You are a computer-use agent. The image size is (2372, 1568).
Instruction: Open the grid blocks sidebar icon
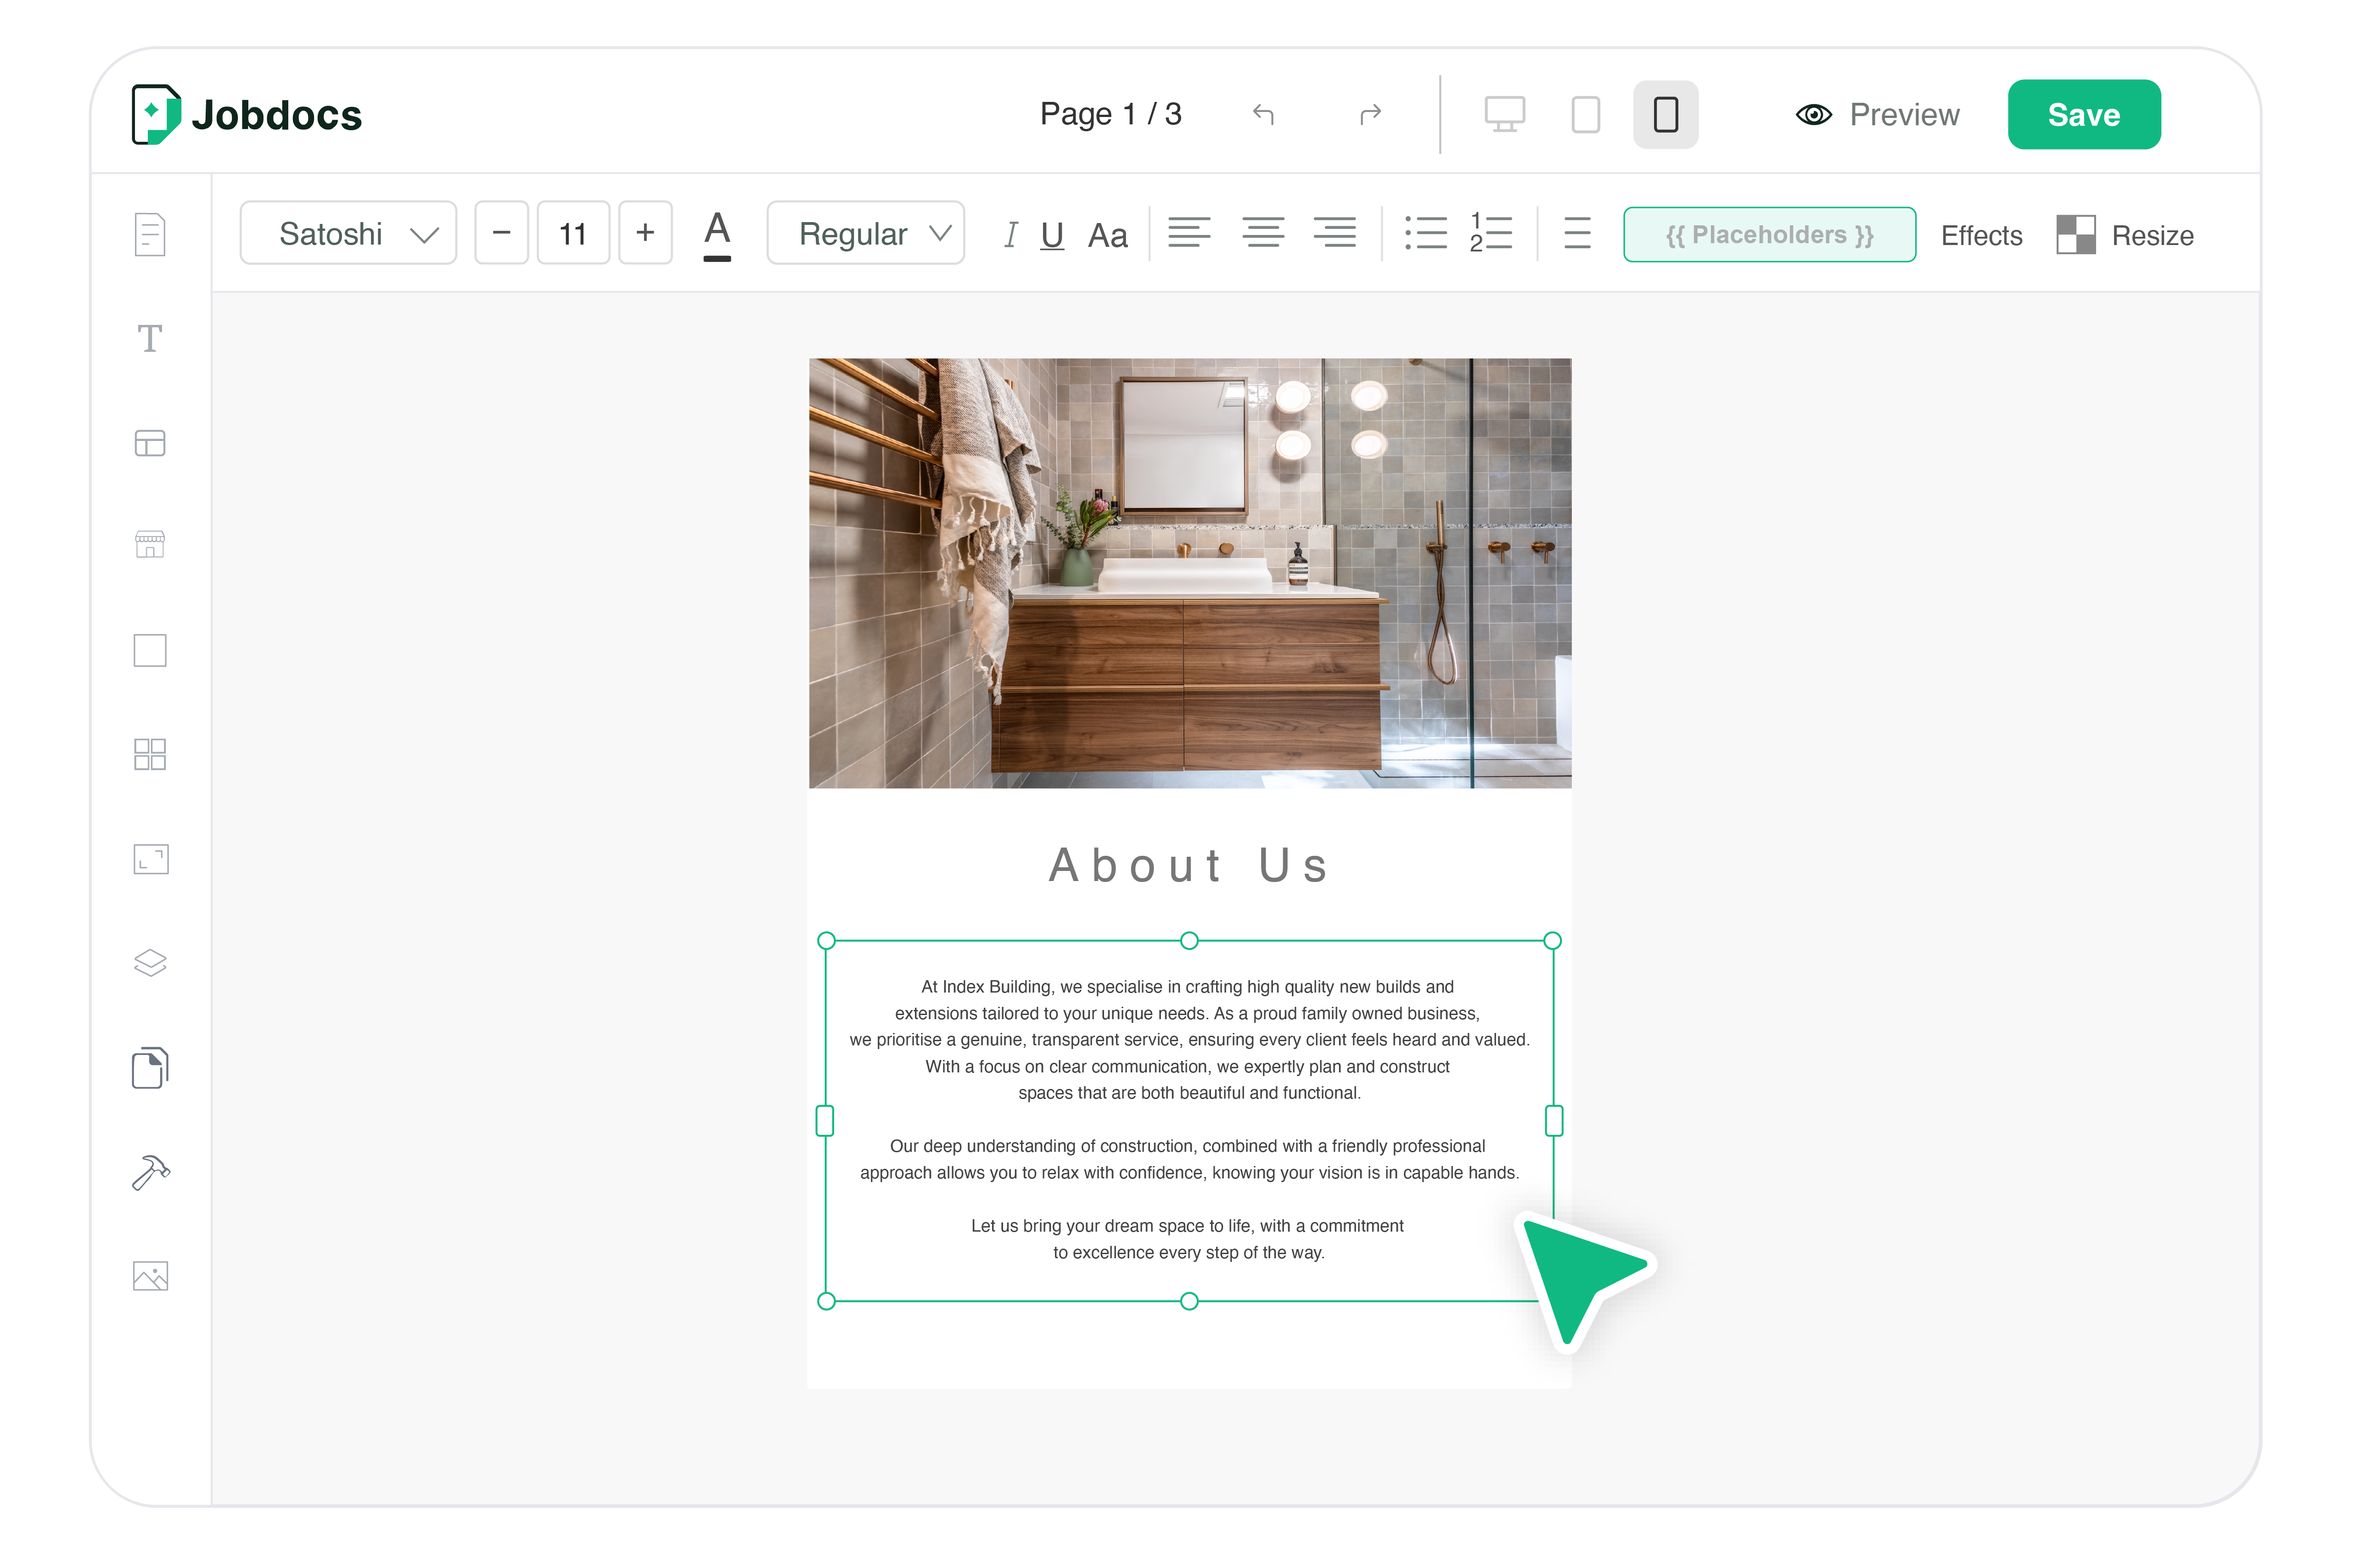point(150,754)
